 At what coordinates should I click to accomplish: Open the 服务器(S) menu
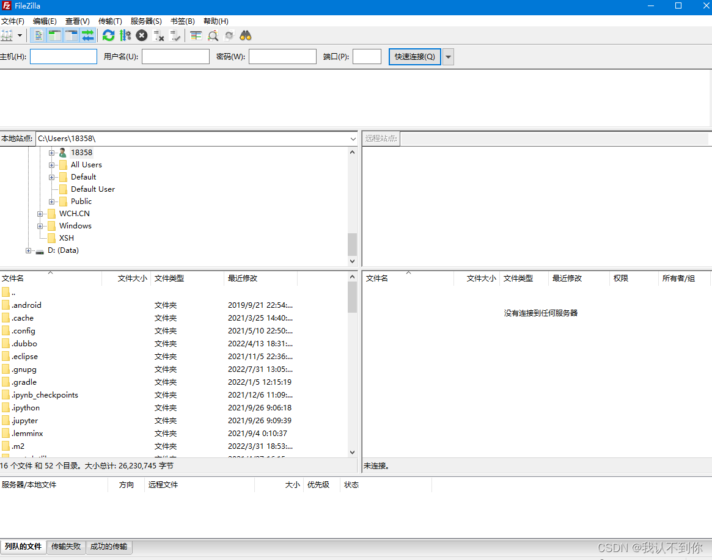[x=145, y=21]
